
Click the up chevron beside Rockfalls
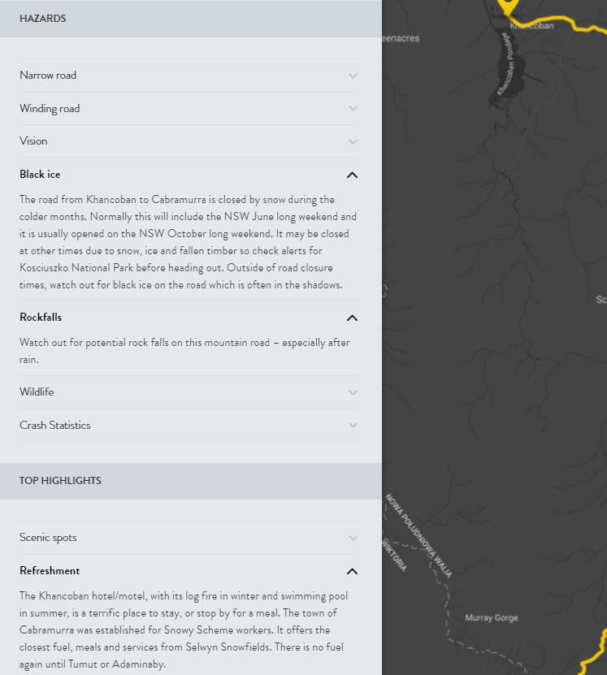352,318
